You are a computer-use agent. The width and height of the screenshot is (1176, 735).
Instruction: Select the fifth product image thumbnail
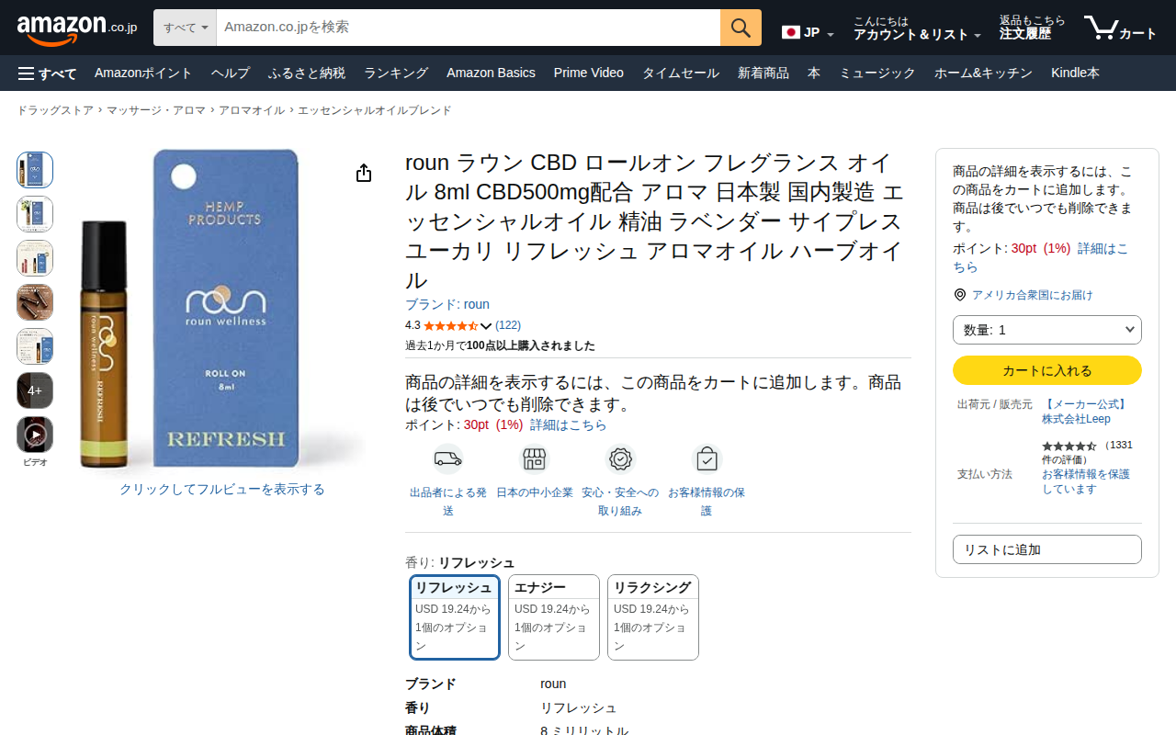(x=35, y=346)
